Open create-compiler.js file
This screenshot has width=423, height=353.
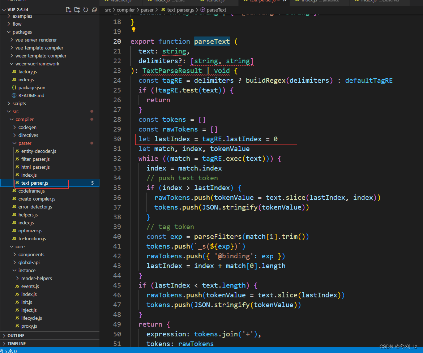pos(37,199)
